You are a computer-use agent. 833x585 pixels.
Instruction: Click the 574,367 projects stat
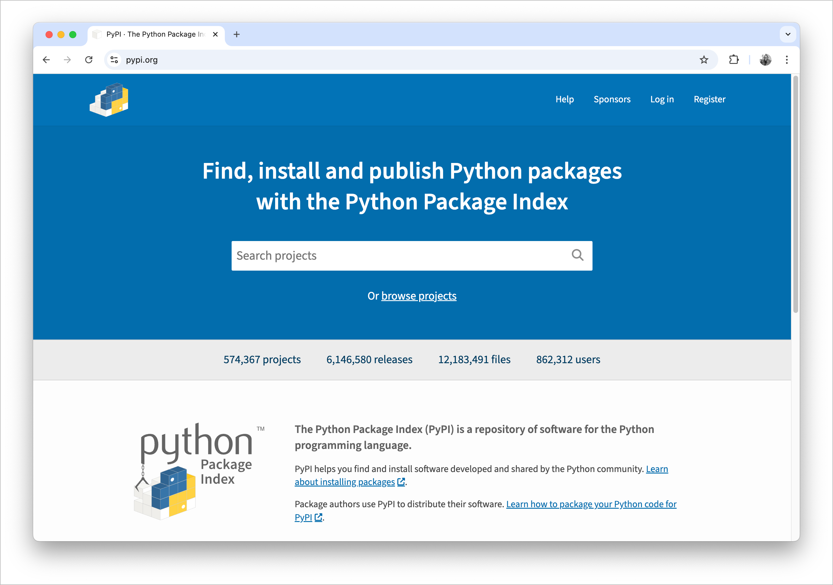coord(262,359)
